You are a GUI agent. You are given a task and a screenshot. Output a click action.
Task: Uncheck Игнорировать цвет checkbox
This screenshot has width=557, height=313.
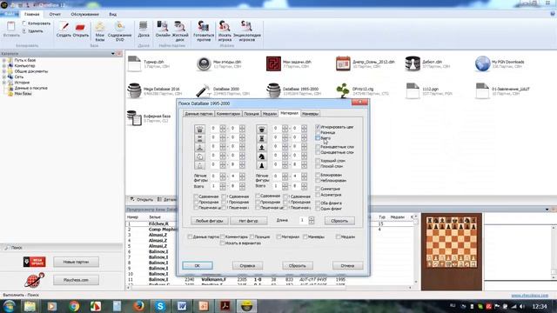coord(318,127)
